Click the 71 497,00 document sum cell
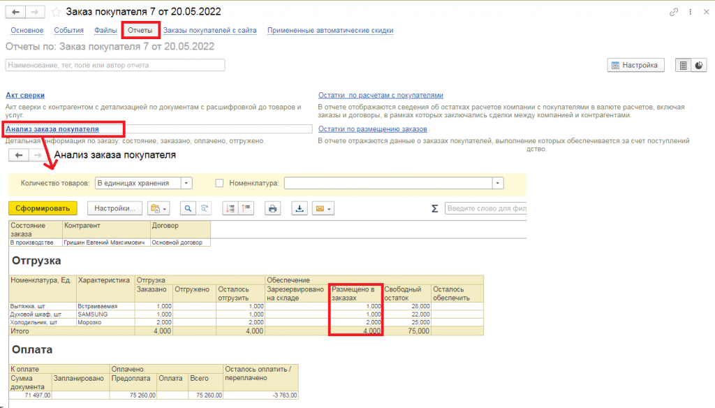 [31, 395]
